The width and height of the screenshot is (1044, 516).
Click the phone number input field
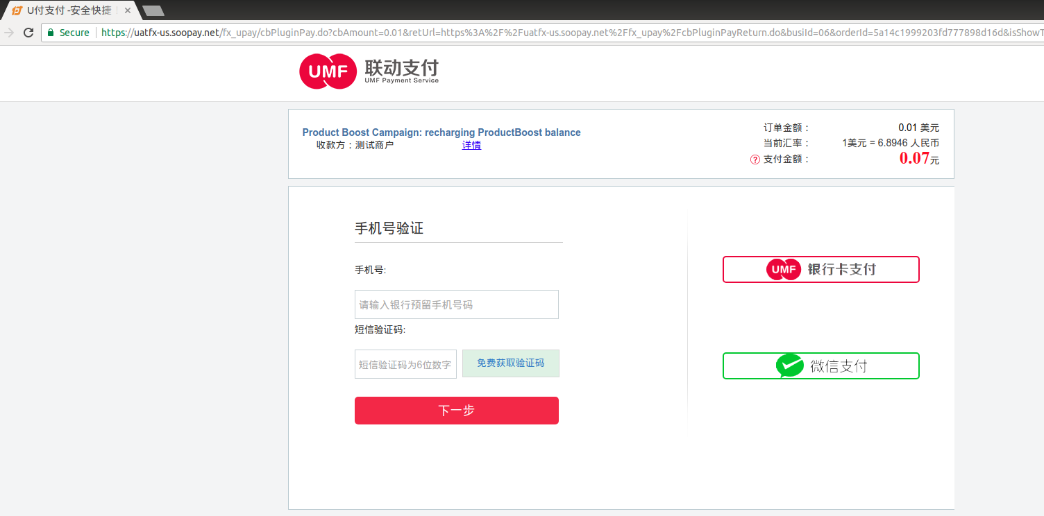point(456,304)
